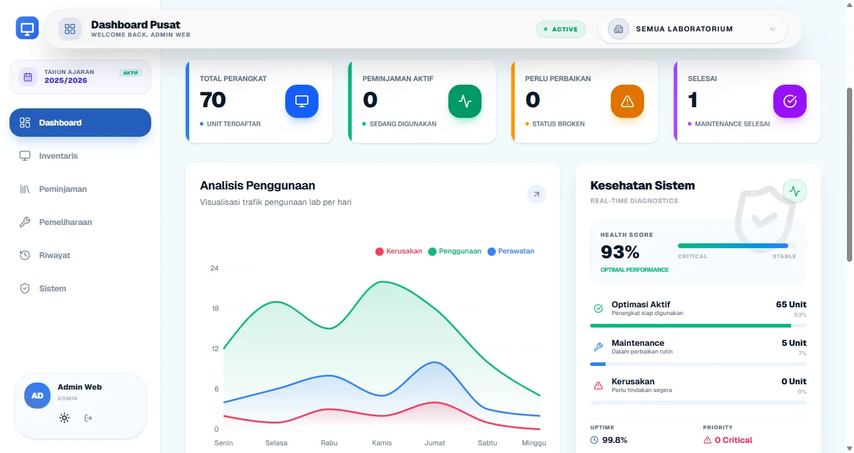Click the Admin Web profile avatar

coord(37,396)
